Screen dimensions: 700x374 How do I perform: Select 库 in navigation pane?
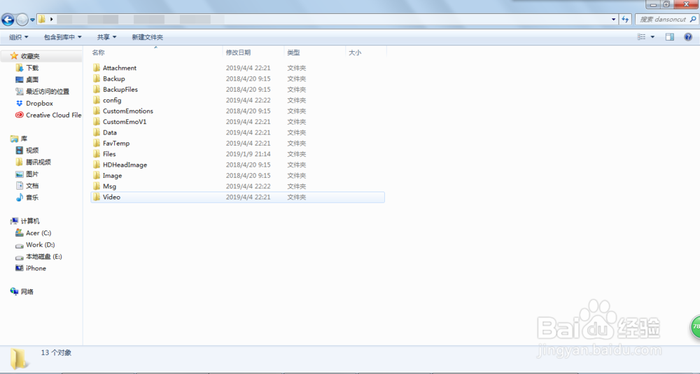point(24,139)
